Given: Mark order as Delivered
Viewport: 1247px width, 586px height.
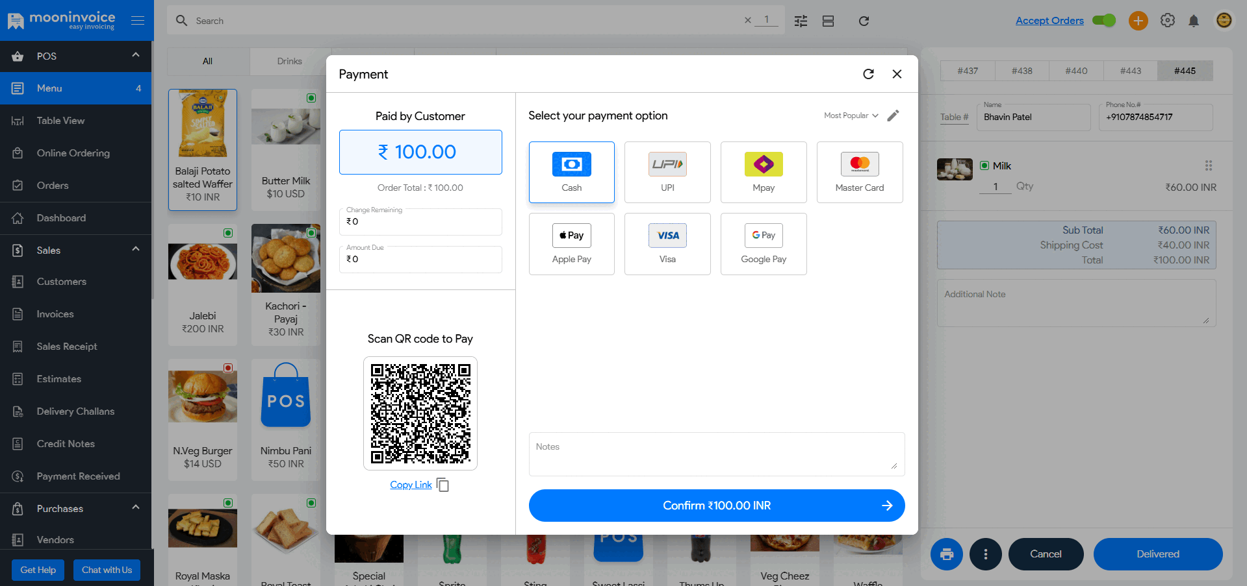Looking at the screenshot, I should click(x=1158, y=554).
